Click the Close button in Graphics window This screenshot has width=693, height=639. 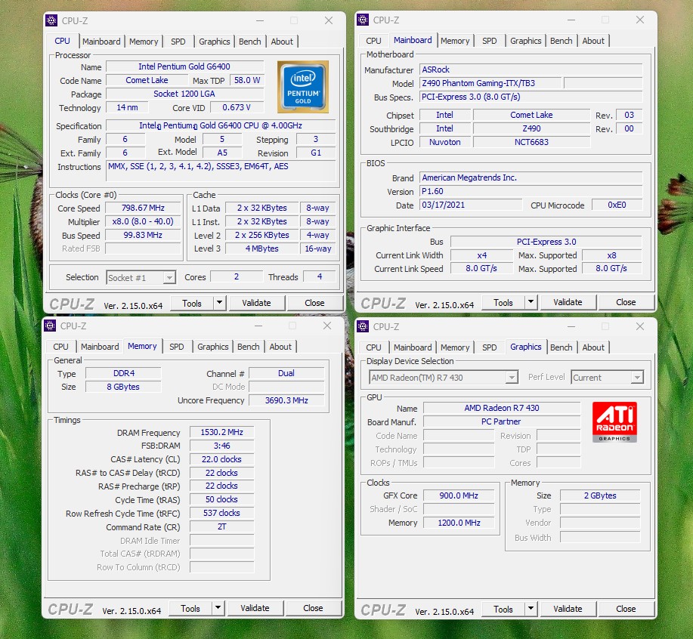tap(626, 609)
